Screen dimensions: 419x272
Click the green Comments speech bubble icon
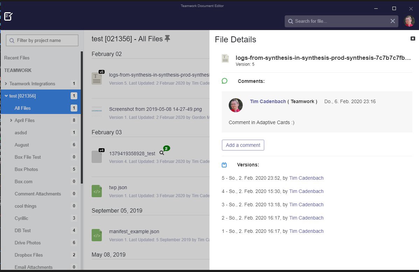[225, 81]
